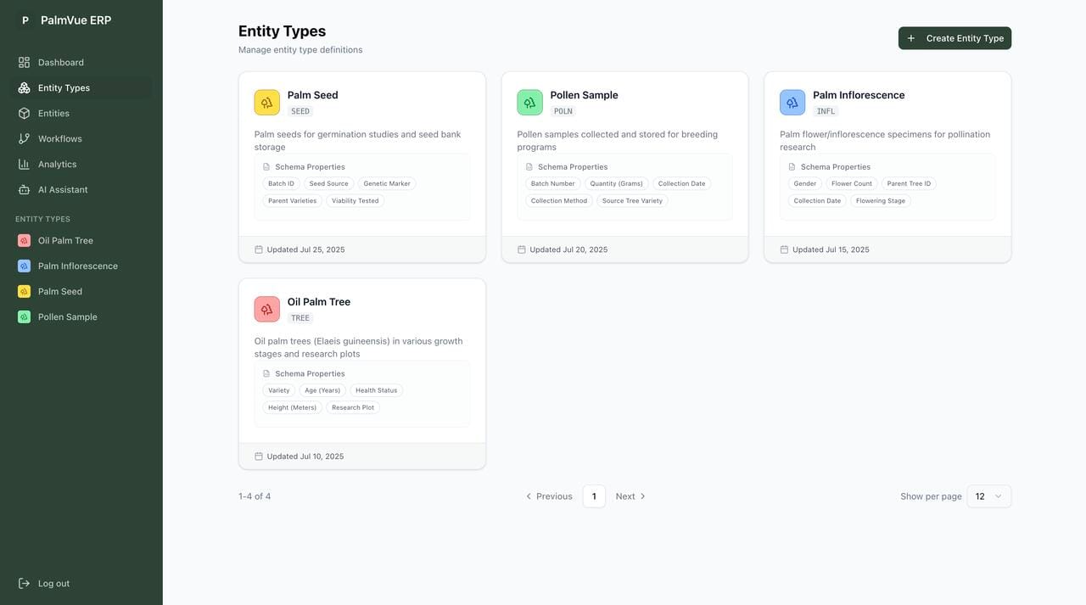This screenshot has height=605, width=1086.
Task: Click the Flower Count property tag
Action: pyautogui.click(x=852, y=184)
